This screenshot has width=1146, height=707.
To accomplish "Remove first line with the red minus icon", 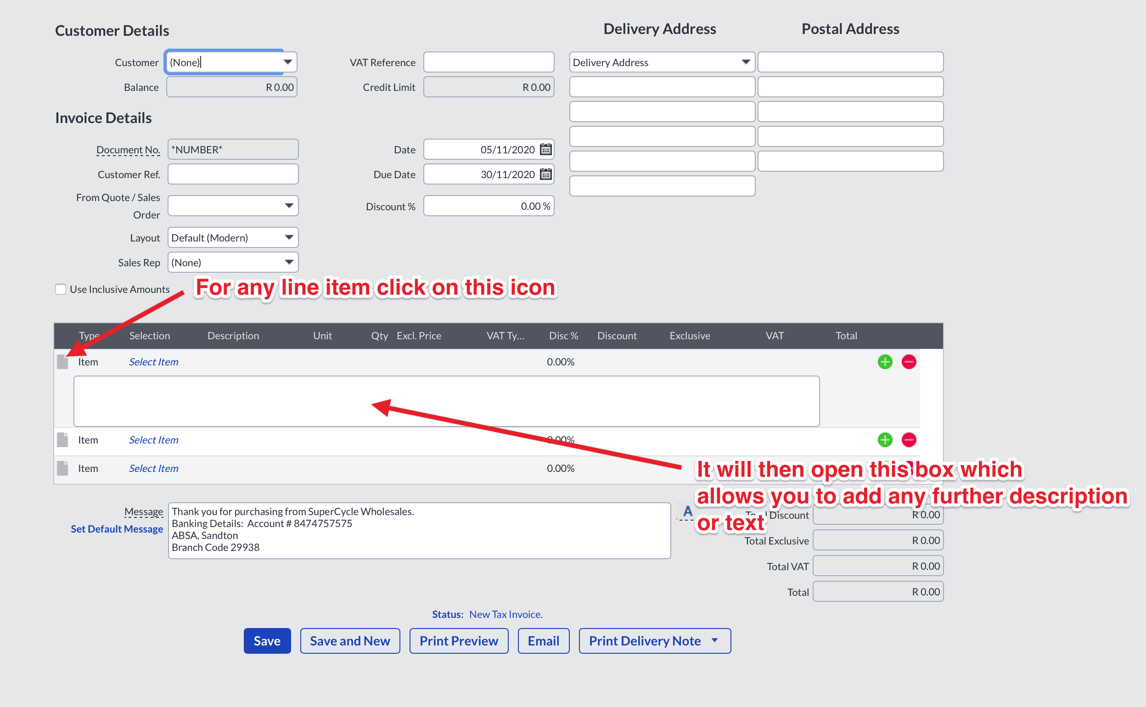I will click(x=909, y=362).
